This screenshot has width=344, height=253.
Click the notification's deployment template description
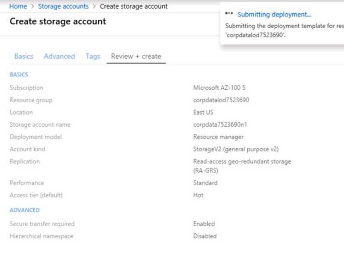285,30
